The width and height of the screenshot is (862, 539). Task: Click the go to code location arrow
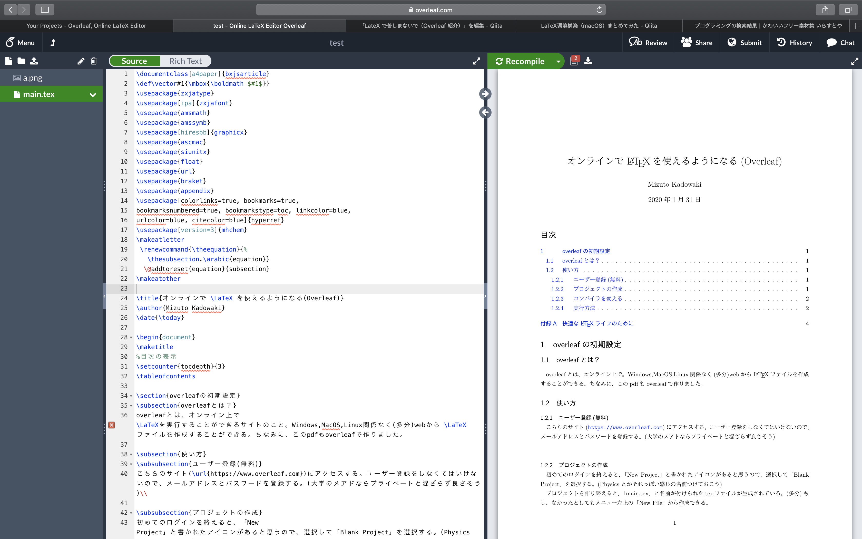tap(485, 112)
